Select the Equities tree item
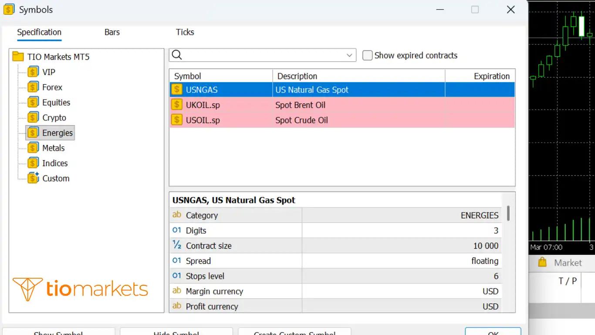This screenshot has width=595, height=335. point(56,103)
